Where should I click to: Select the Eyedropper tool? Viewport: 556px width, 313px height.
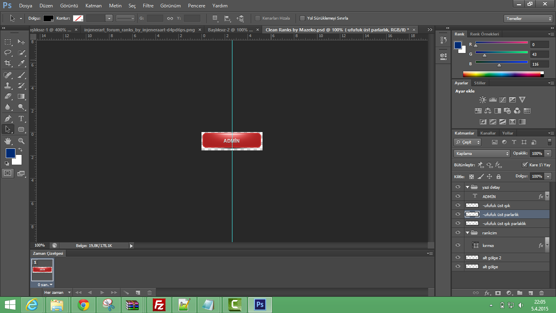[x=21, y=63]
